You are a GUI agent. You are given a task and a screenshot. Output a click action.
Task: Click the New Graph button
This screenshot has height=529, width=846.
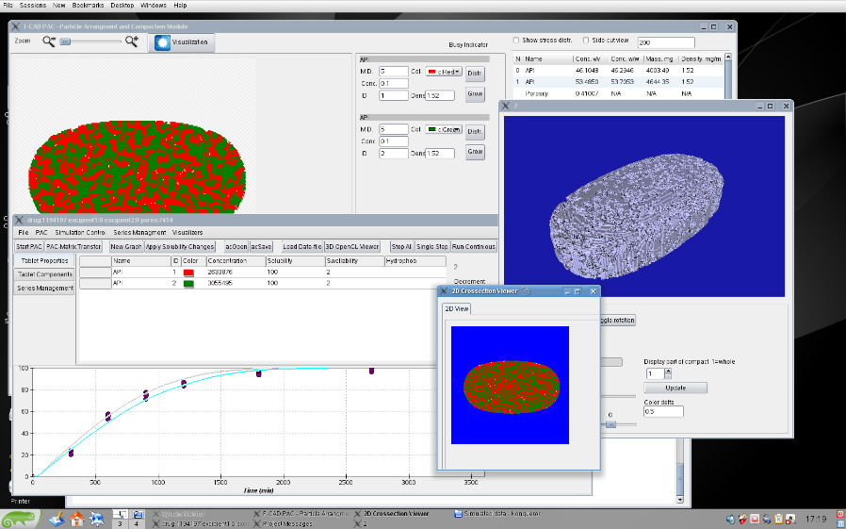pyautogui.click(x=125, y=247)
